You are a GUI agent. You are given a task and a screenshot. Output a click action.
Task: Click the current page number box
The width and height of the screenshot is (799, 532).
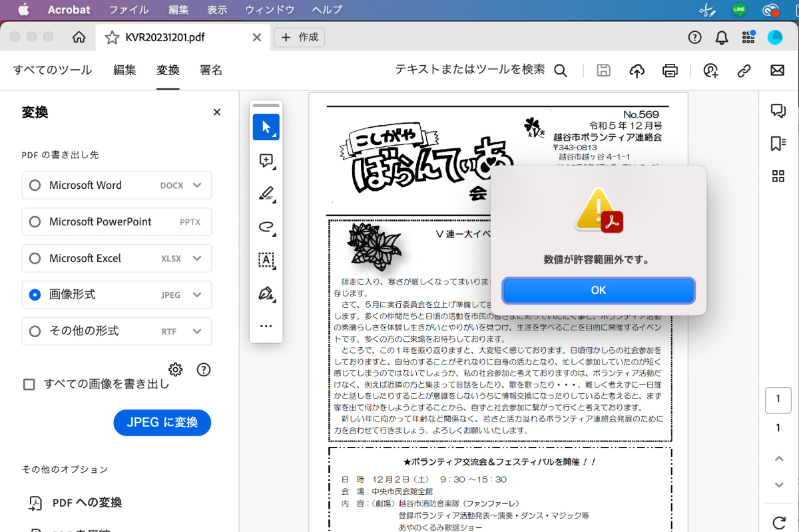[778, 400]
